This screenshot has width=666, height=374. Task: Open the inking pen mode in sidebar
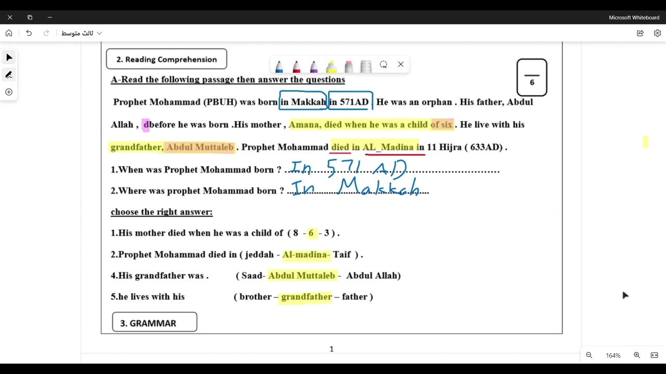click(9, 75)
